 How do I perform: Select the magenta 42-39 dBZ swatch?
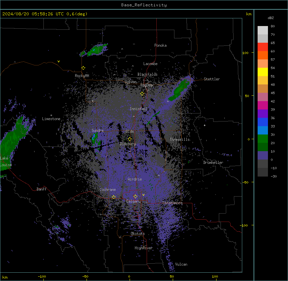tap(263, 105)
